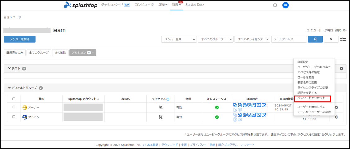Click the メールアドレス search field
The height and width of the screenshot is (149, 350).
point(289,39)
